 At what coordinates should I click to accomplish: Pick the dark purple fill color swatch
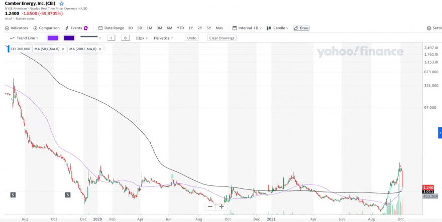(69, 38)
